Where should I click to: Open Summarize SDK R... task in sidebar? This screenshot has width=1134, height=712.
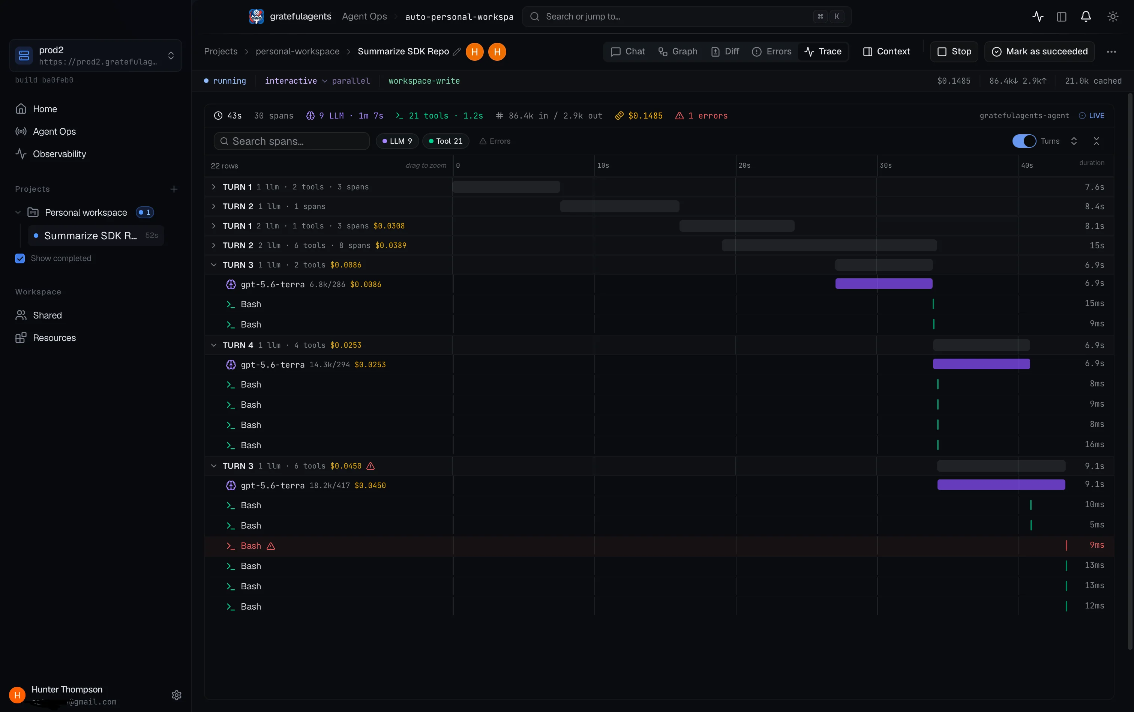point(96,236)
